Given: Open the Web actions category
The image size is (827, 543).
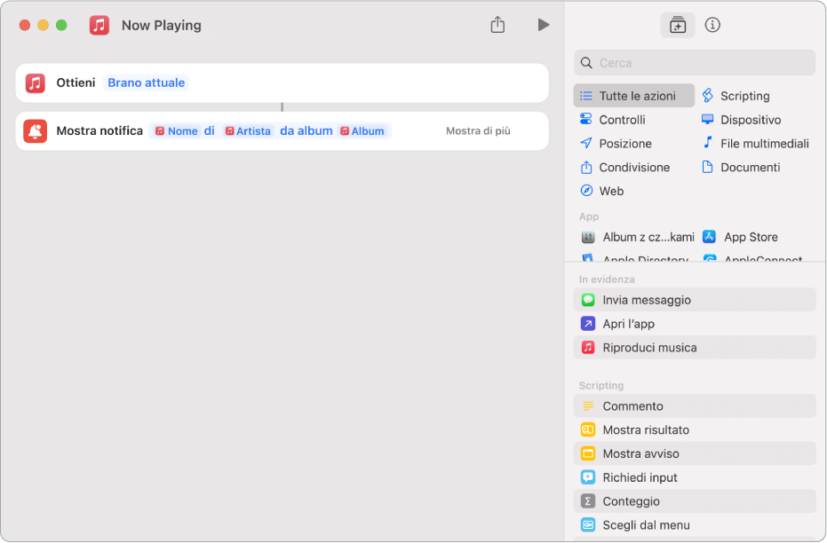Looking at the screenshot, I should click(x=611, y=191).
